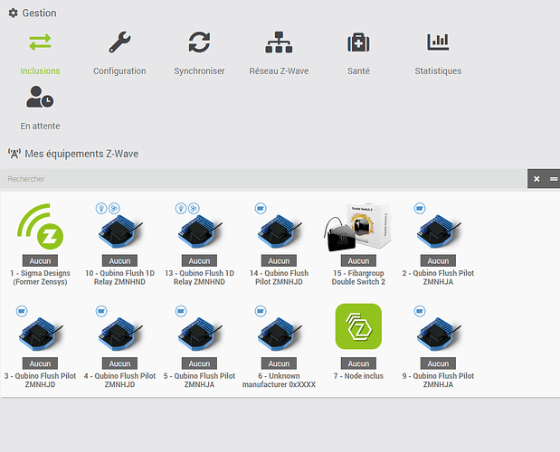
Task: Open Configuration wrench icon
Action: (x=119, y=42)
